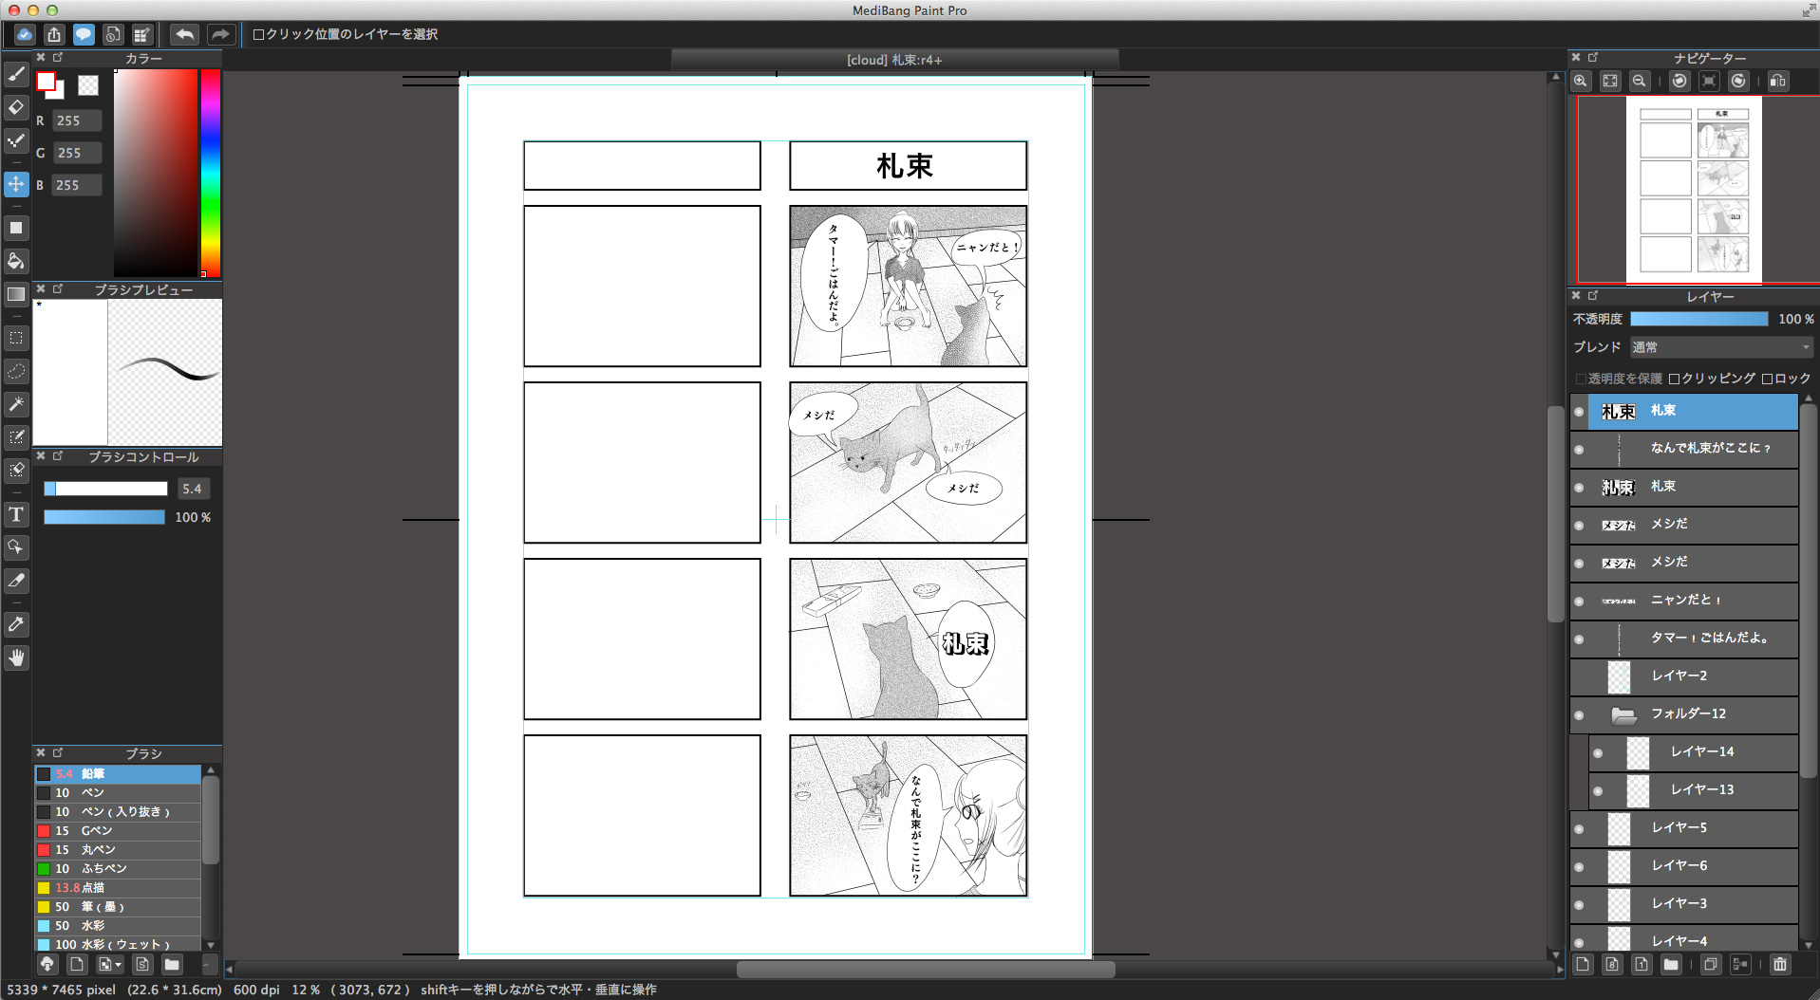The height and width of the screenshot is (1000, 1820).
Task: Click the brush opacity 100% slider
Action: pos(104,517)
